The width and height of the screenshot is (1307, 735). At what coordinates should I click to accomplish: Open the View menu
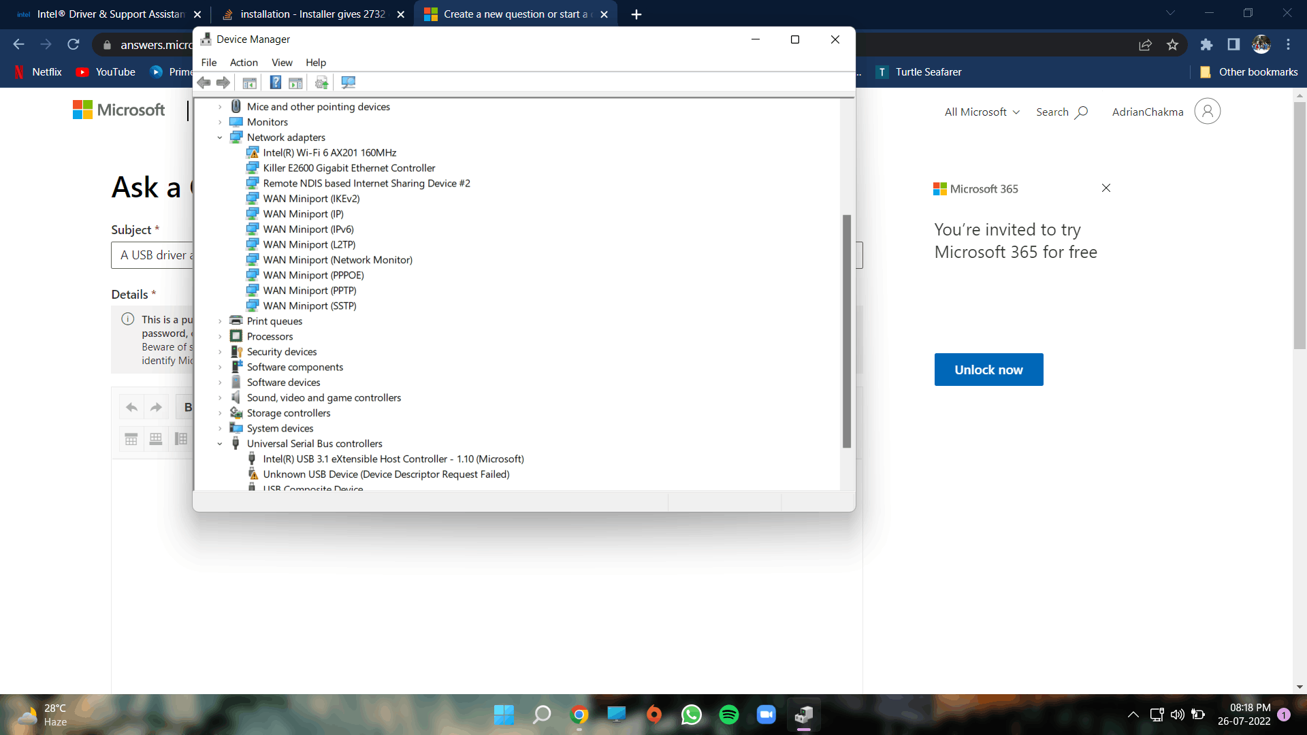point(282,63)
